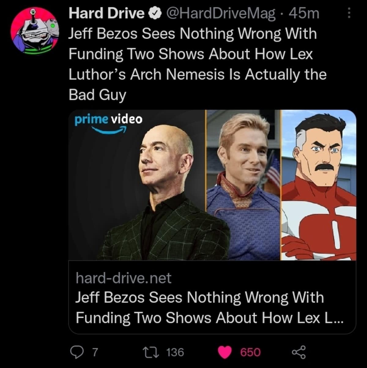Open the @HardDriveMag handle link
Image resolution: width=367 pixels, height=368 pixels.
click(220, 13)
